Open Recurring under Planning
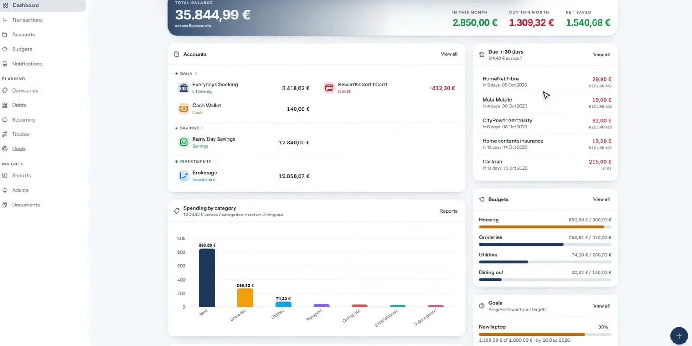The width and height of the screenshot is (692, 346). (24, 120)
